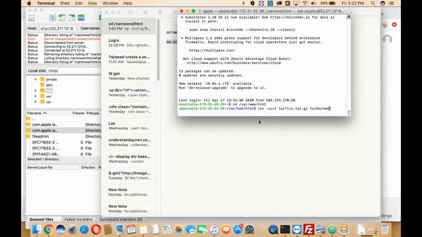Expand the var folder in FileZilla
This screenshot has height=237, width=422.
tap(36, 102)
